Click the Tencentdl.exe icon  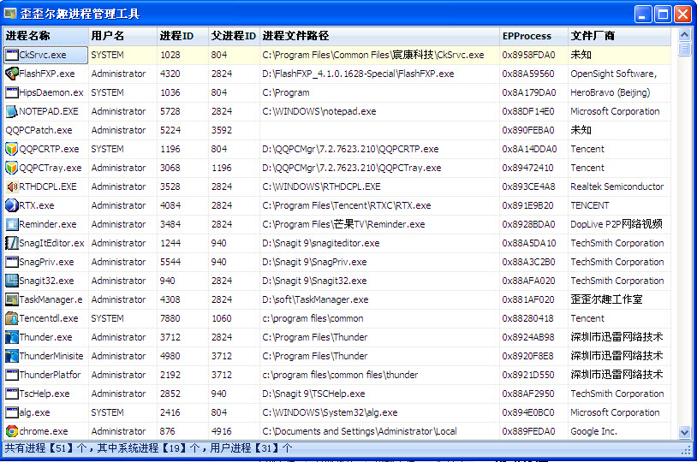click(11, 318)
